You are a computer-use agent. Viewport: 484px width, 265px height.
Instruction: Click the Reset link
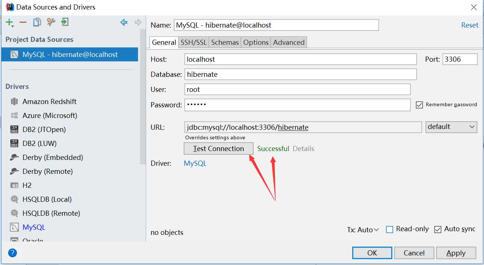tap(470, 25)
